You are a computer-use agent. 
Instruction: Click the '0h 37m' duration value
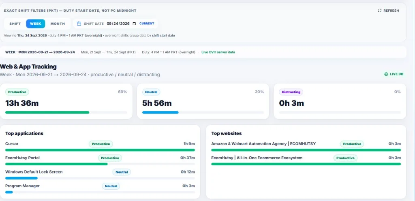pos(188,158)
